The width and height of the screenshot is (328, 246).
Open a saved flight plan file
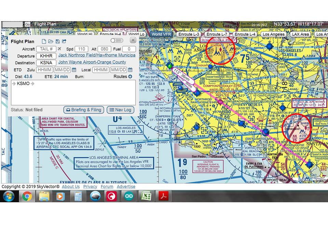tap(51, 41)
